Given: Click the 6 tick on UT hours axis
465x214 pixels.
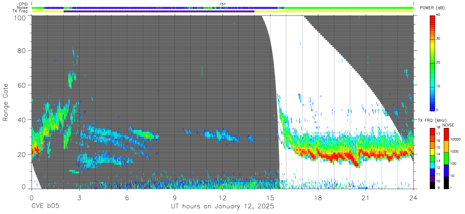Looking at the screenshot, I should point(127,197).
